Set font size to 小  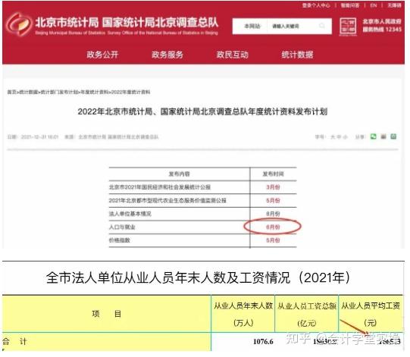pos(345,136)
